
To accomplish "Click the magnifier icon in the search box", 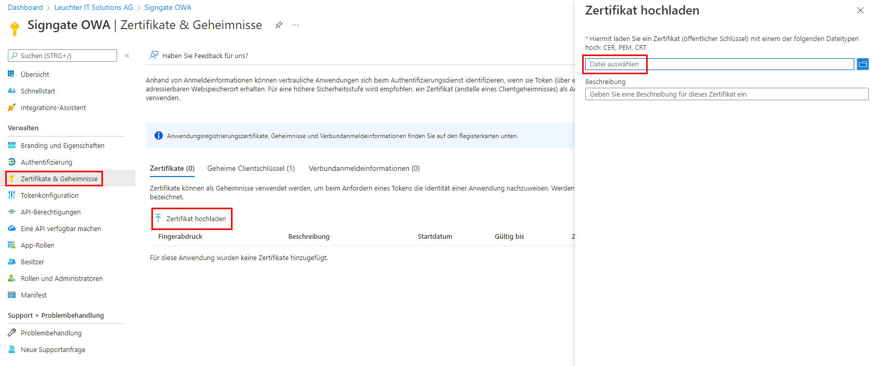I will (14, 56).
